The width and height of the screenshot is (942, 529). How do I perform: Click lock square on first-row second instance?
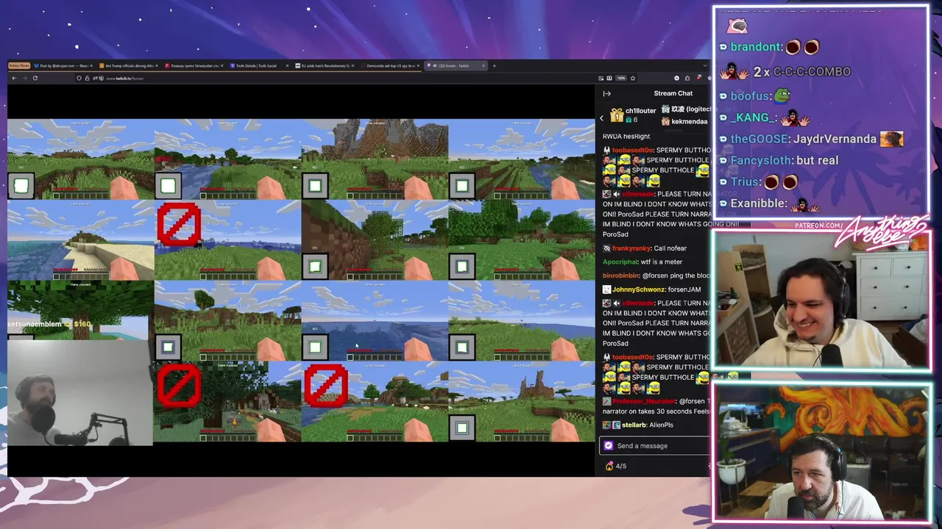coord(168,186)
